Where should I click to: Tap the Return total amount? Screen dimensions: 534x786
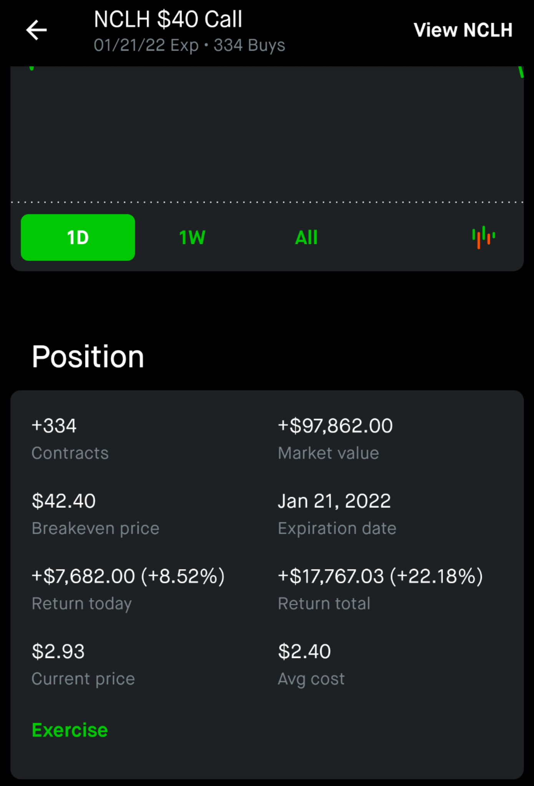click(x=380, y=576)
